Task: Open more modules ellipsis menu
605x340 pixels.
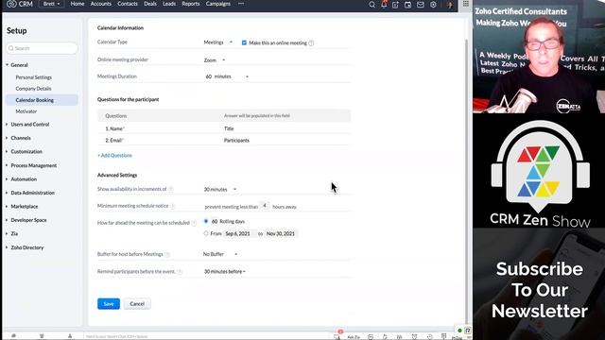Action: 241,4
